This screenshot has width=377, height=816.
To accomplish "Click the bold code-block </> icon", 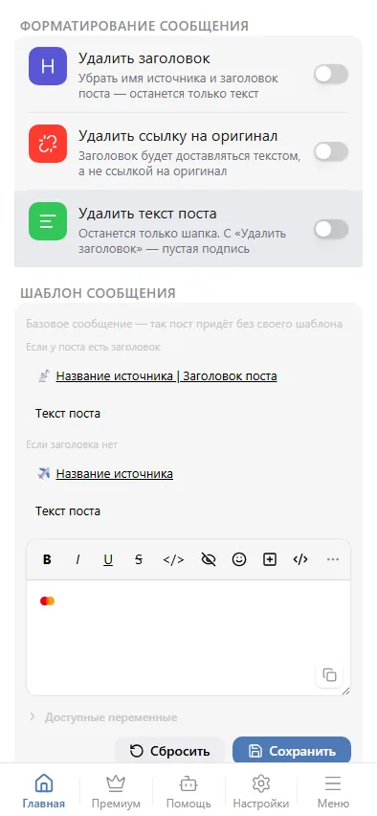I will click(300, 560).
